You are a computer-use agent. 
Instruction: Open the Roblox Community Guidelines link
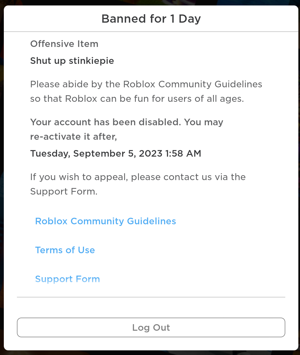[x=106, y=221]
